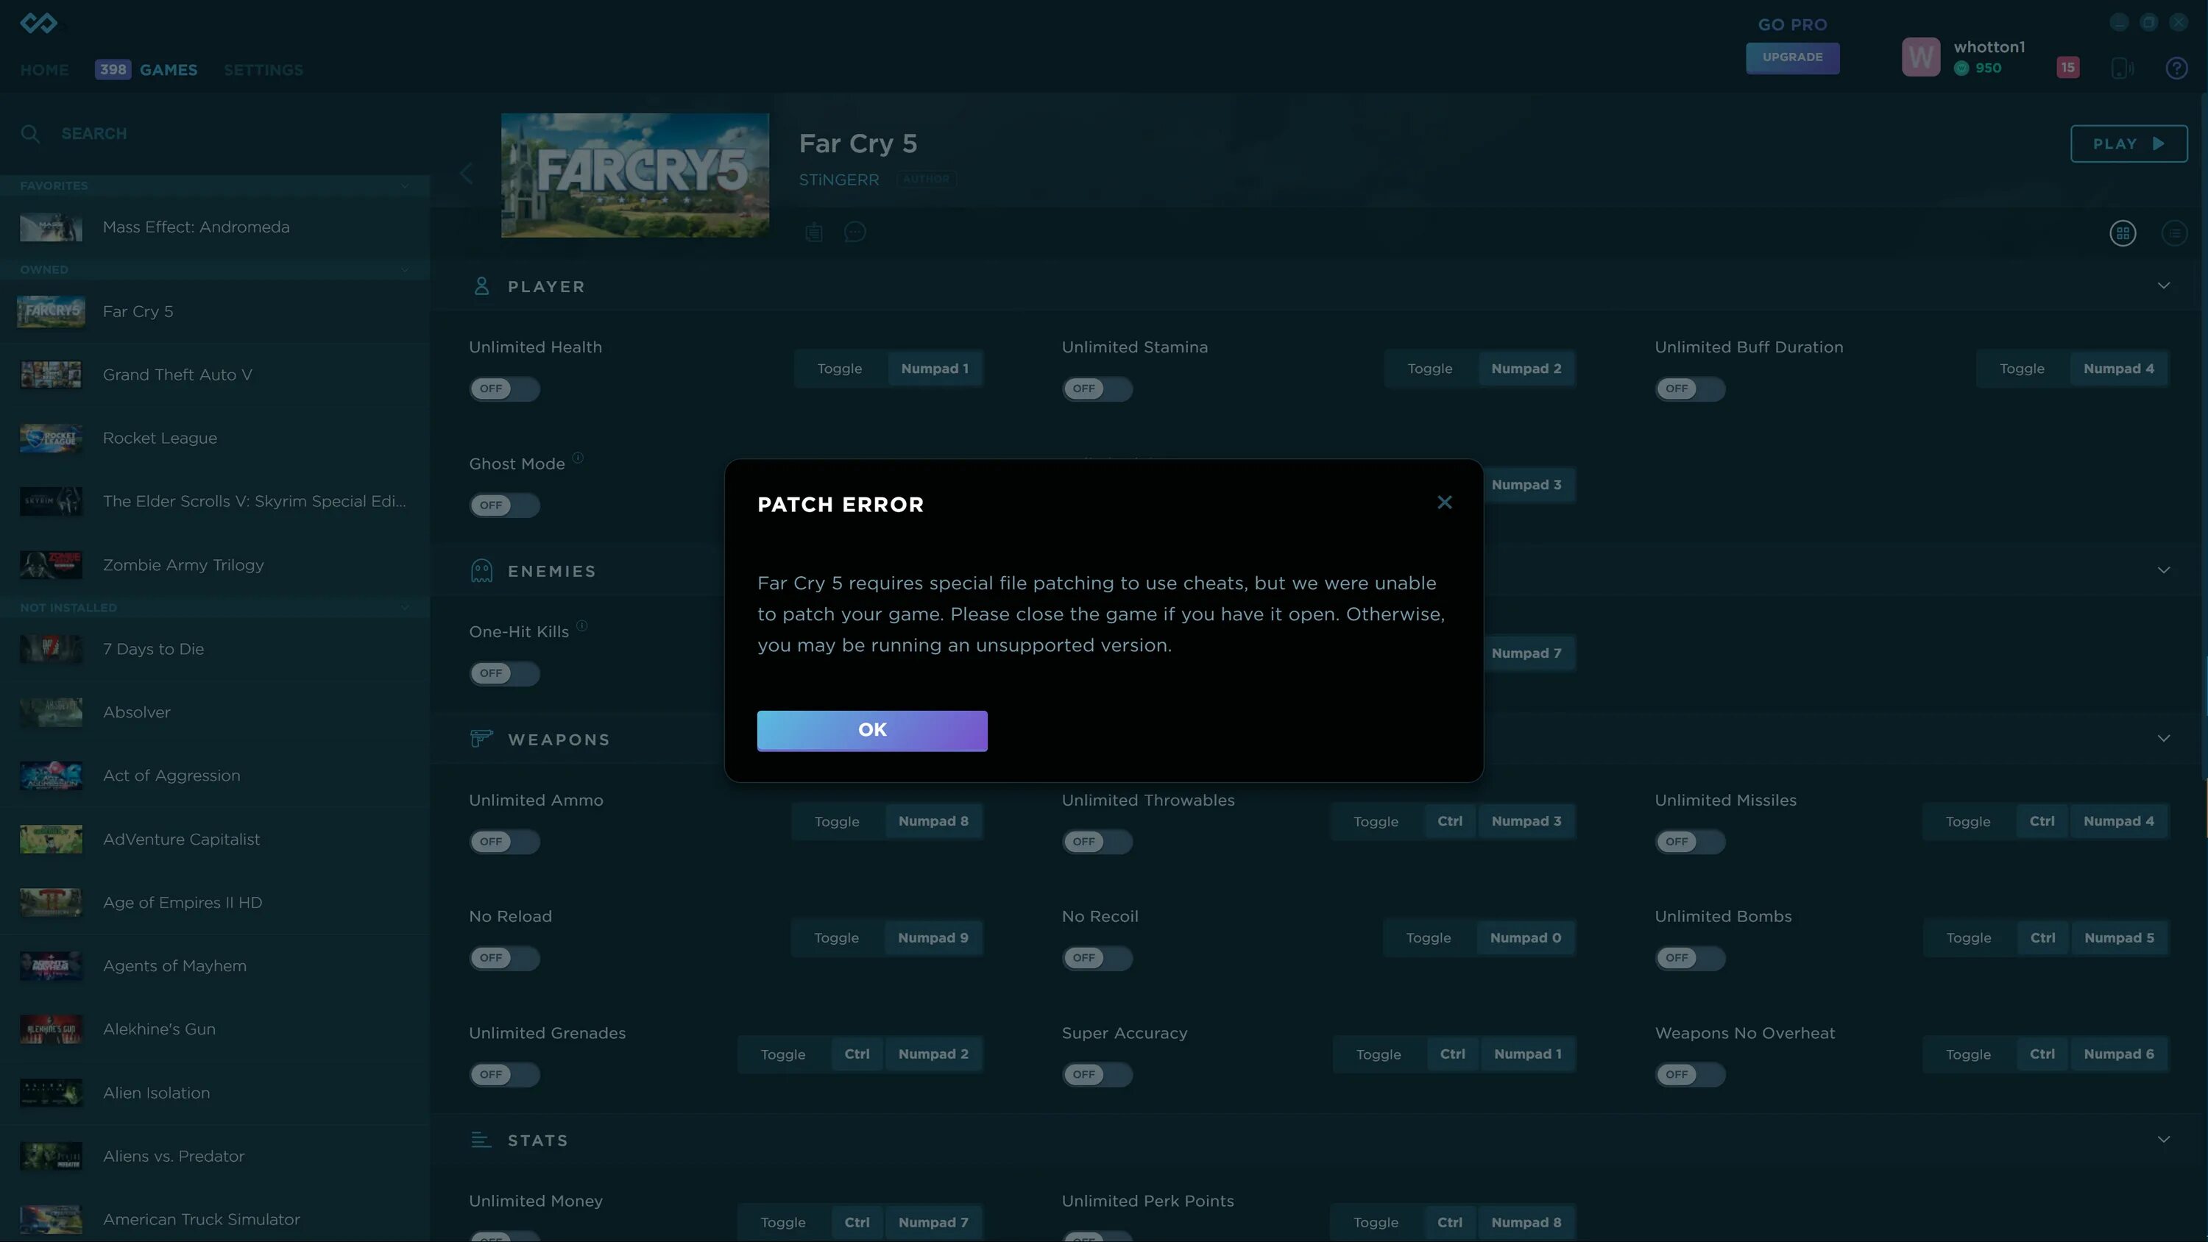Image resolution: width=2208 pixels, height=1242 pixels.
Task: Toggle Unlimited Buff Duration switch
Action: [1691, 389]
